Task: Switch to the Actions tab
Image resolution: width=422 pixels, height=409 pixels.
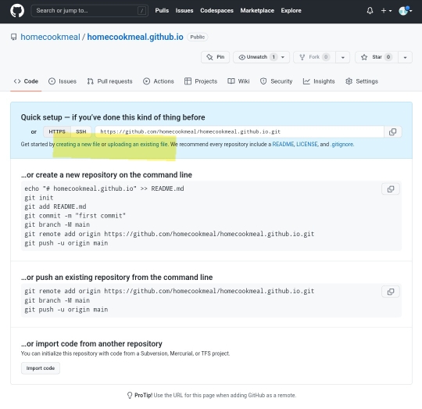Action: pyautogui.click(x=159, y=81)
